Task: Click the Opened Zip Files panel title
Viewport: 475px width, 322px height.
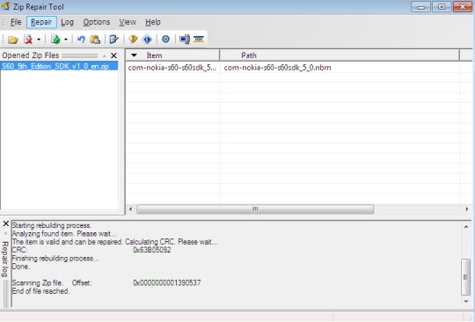Action: [30, 55]
